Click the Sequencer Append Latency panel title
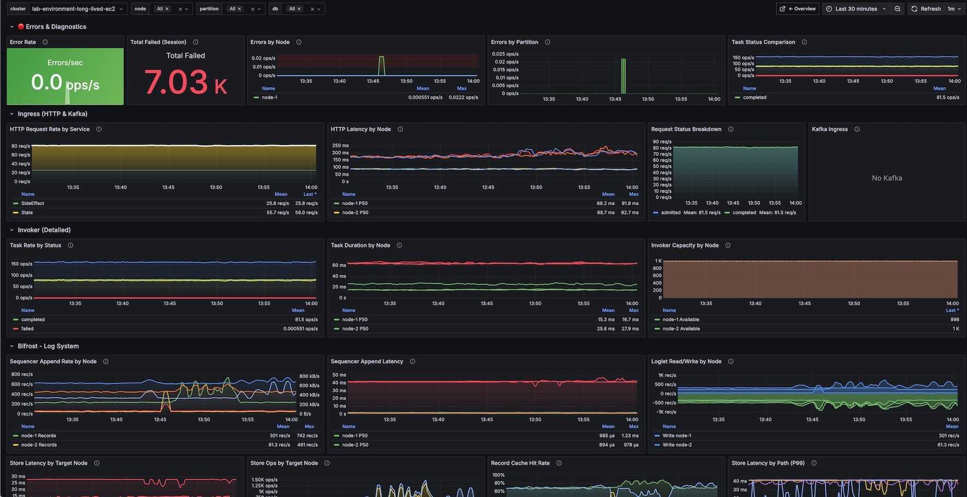The width and height of the screenshot is (967, 497). point(367,362)
